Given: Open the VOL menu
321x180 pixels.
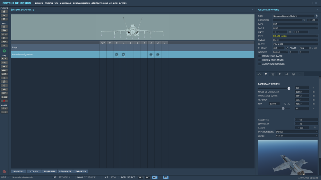Looking at the screenshot, I should pos(56,3).
